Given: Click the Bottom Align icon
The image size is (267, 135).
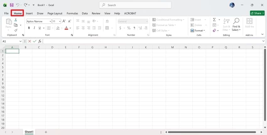Looking at the screenshot, I should [89, 22].
